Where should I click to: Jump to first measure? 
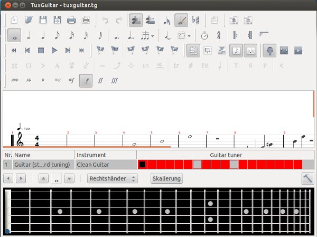pos(14,51)
